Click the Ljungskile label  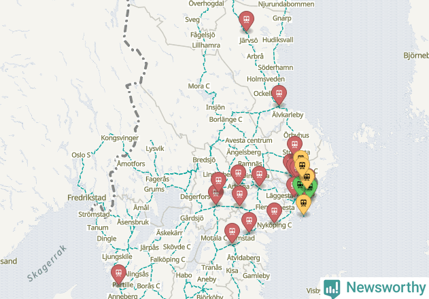click(117, 257)
